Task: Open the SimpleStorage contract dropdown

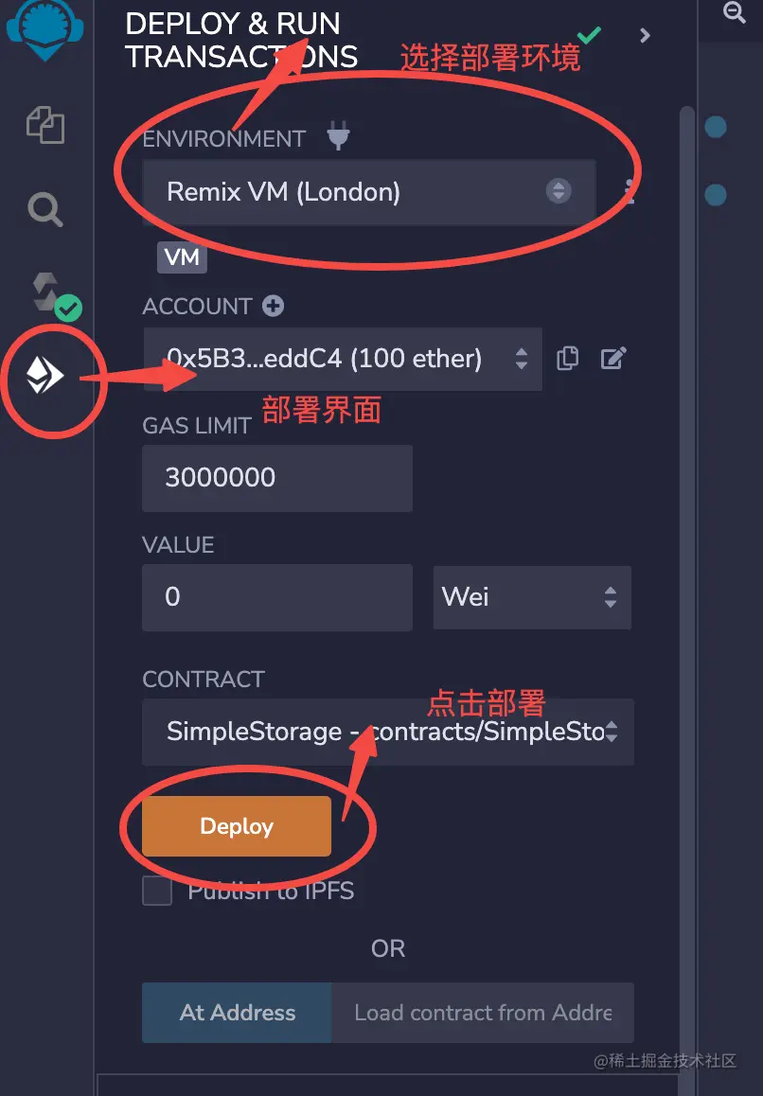Action: point(388,732)
